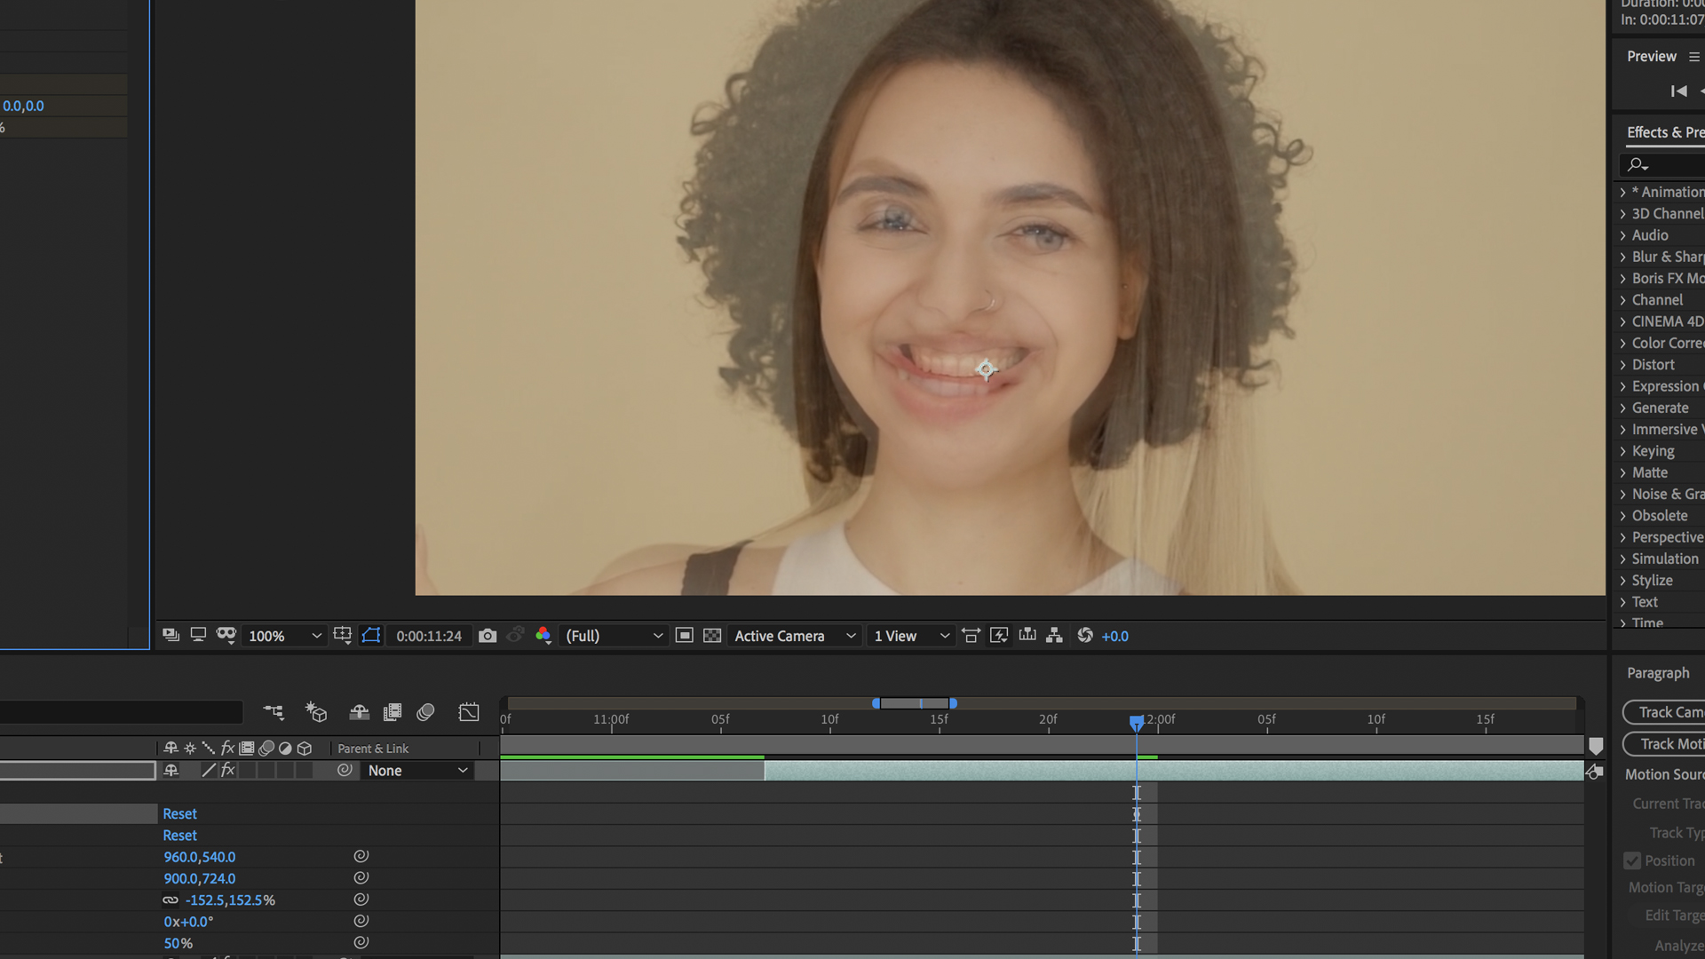Reset the viewer exposure

[x=1085, y=636]
